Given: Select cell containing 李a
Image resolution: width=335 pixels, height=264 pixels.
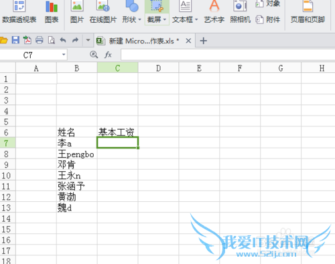Looking at the screenshot, I should 77,143.
